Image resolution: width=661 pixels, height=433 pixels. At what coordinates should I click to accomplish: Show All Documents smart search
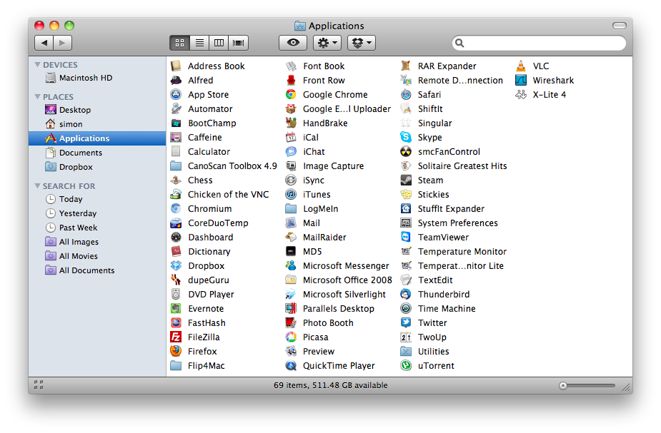coord(97,270)
